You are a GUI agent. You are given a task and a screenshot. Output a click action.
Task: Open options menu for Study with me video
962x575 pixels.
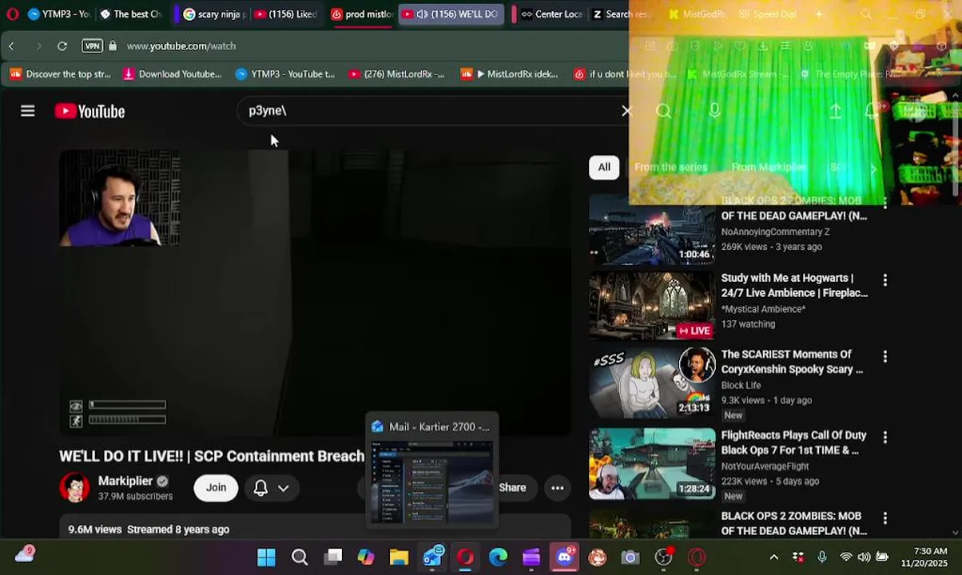884,280
